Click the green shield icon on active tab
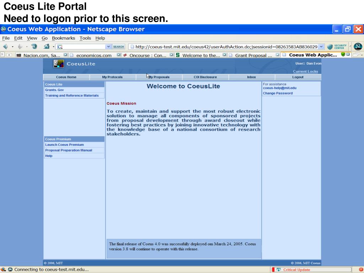364x273 pixels. coord(343,54)
